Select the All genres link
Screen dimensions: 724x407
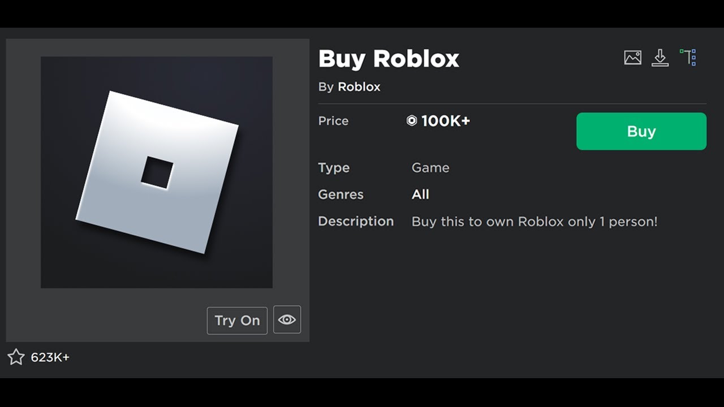point(420,194)
